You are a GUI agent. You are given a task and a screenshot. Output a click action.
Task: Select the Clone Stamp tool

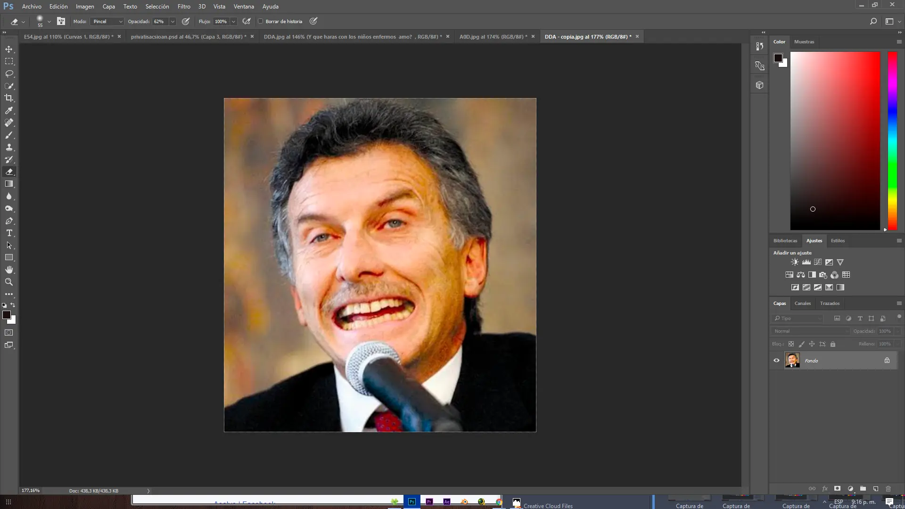pos(9,147)
